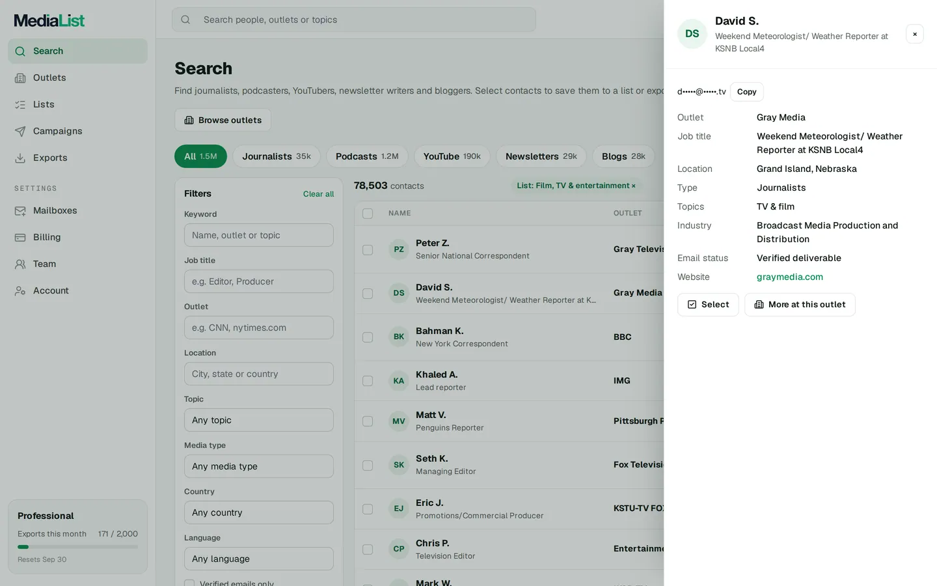Open the Any language dropdown
The height and width of the screenshot is (586, 937).
(259, 559)
